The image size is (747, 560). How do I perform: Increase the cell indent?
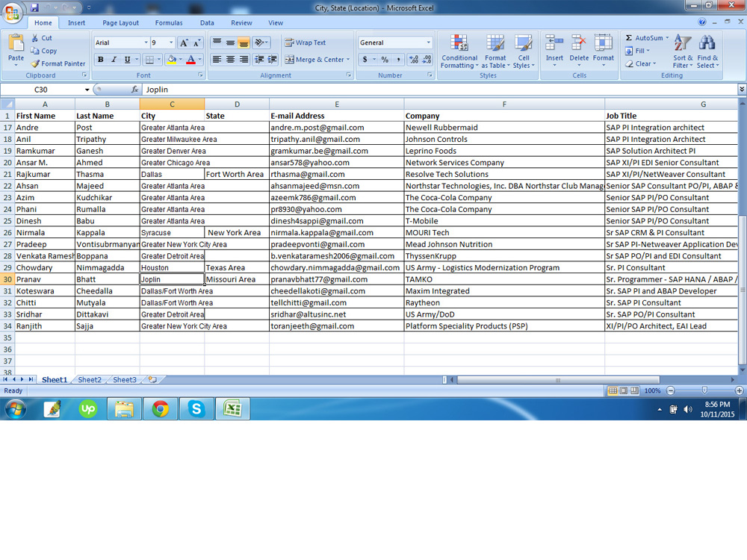coord(272,60)
